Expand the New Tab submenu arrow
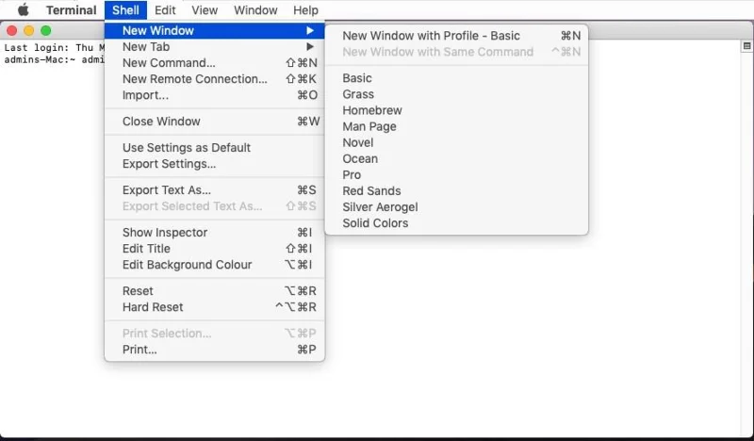754x441 pixels. [x=310, y=47]
